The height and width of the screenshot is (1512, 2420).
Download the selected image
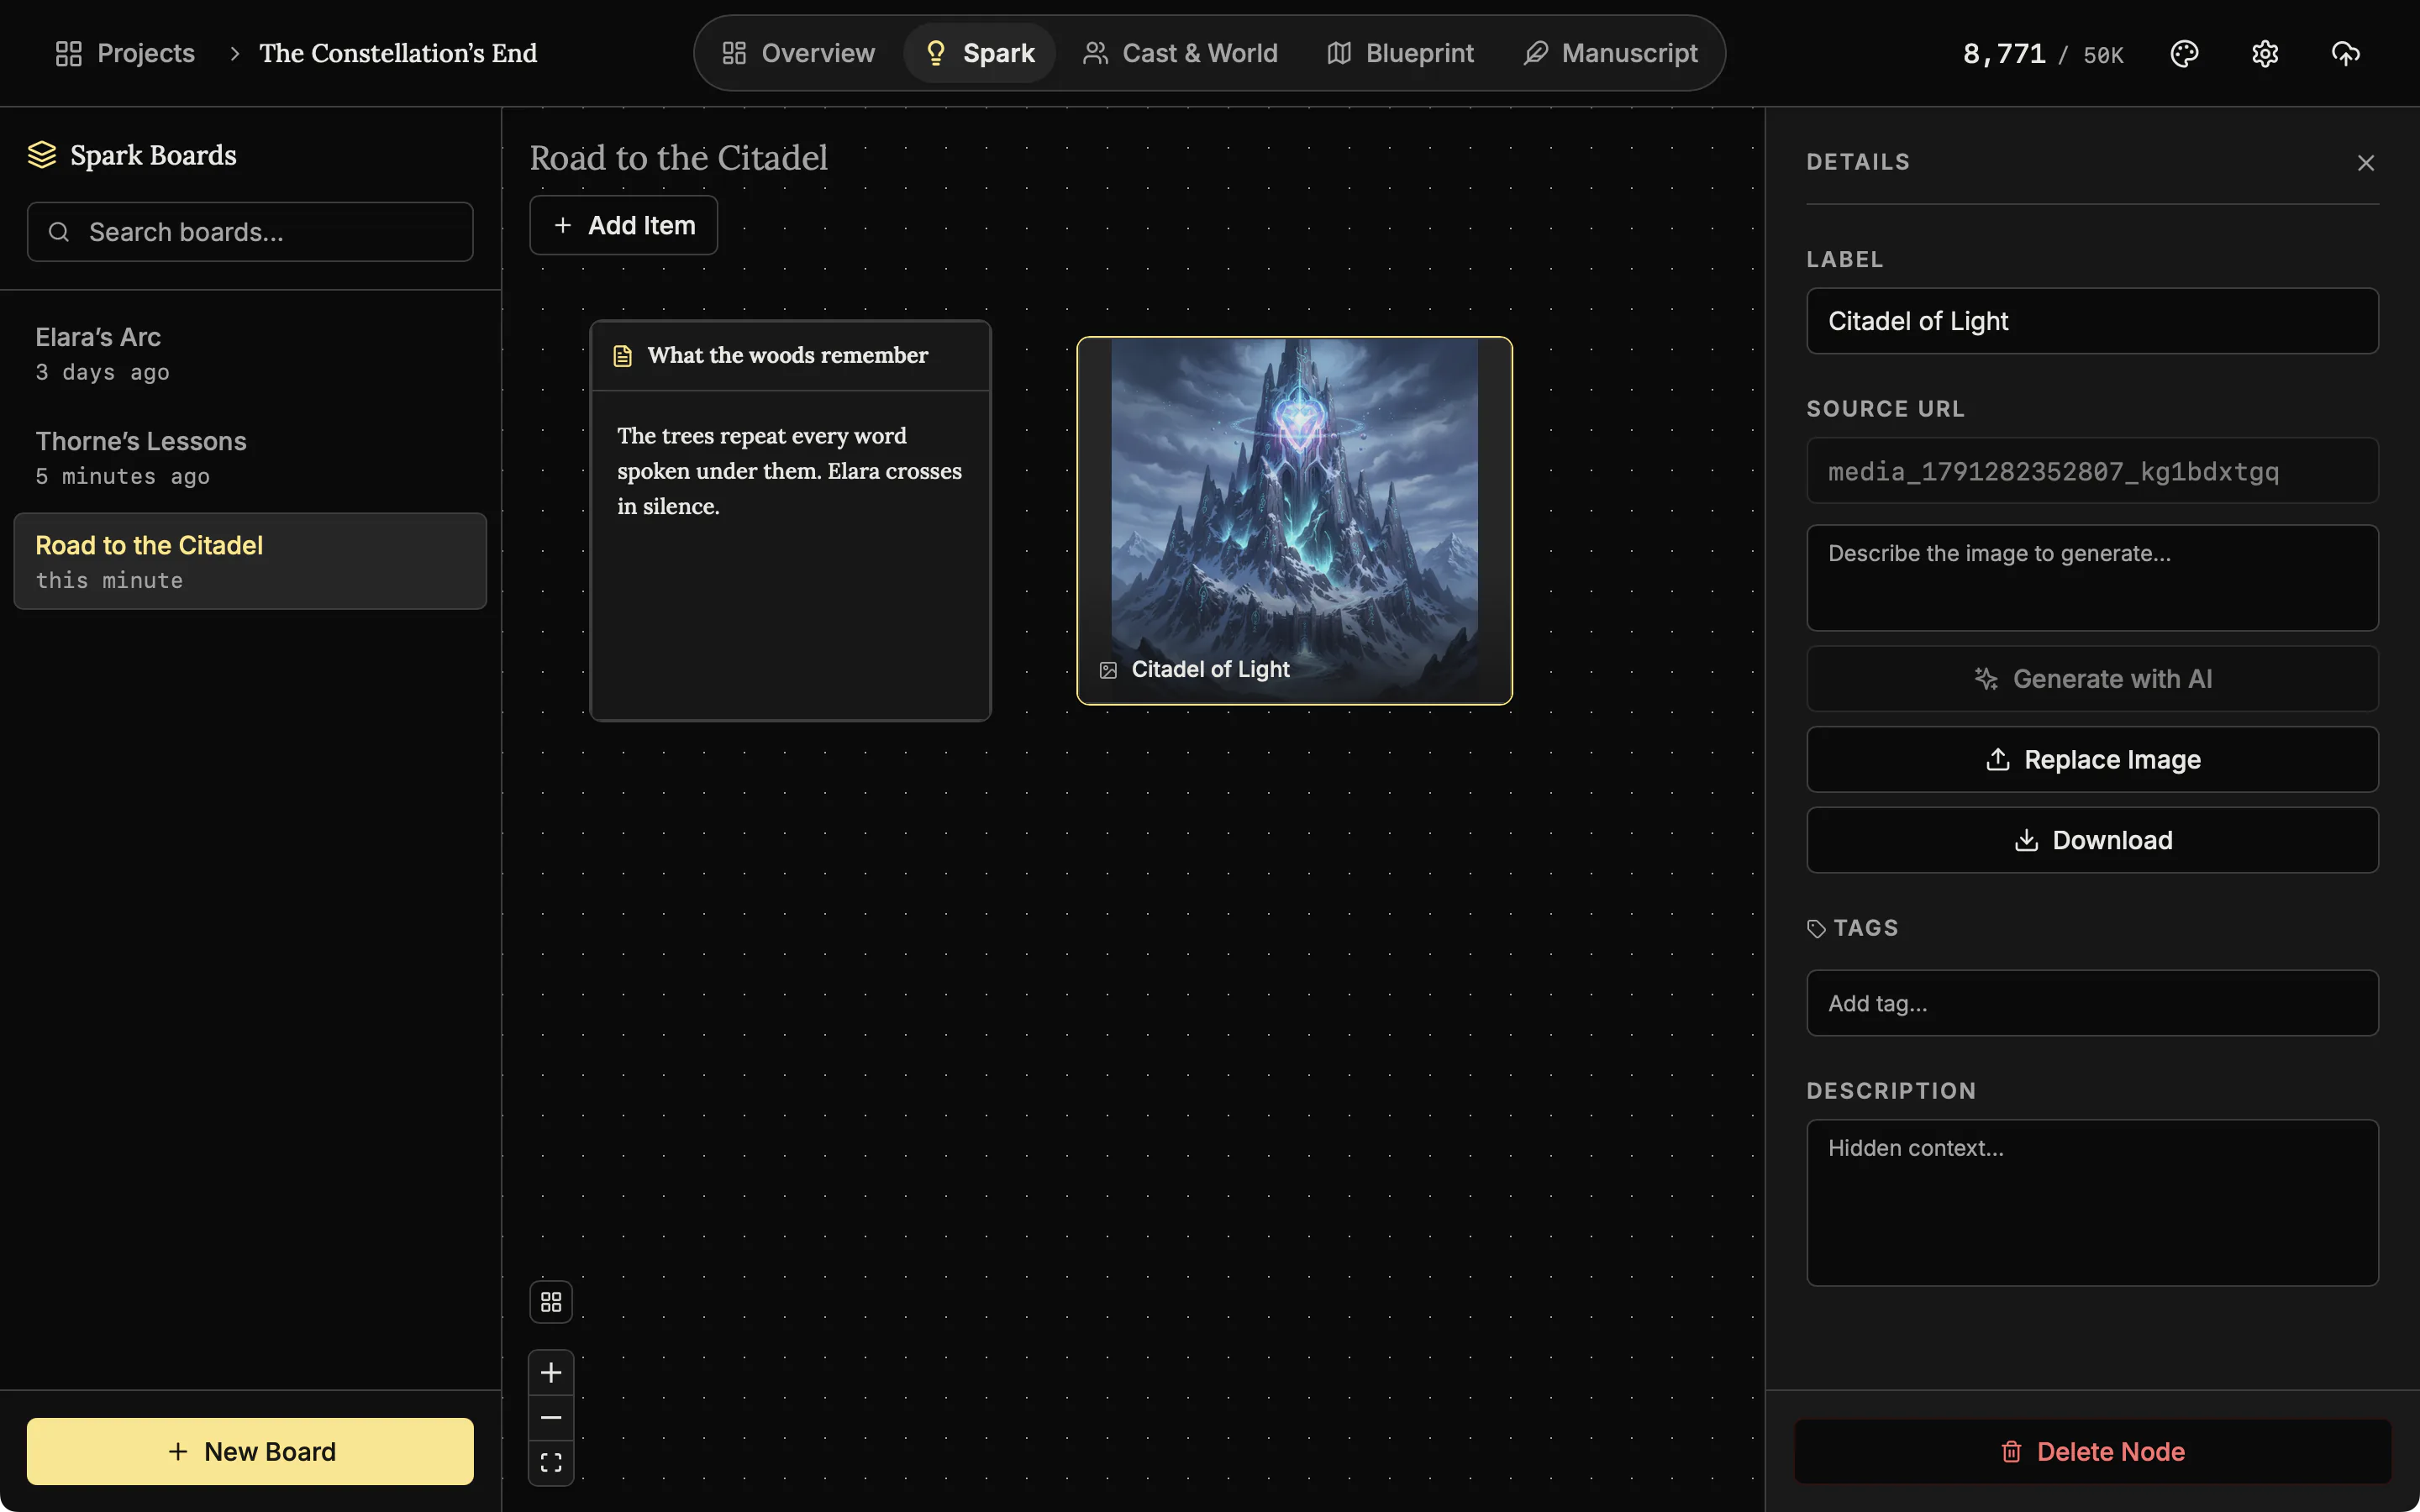2092,840
